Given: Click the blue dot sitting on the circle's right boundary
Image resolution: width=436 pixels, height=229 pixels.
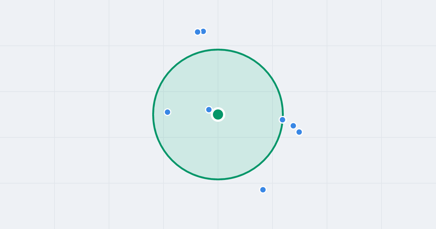Looking at the screenshot, I should tap(282, 120).
